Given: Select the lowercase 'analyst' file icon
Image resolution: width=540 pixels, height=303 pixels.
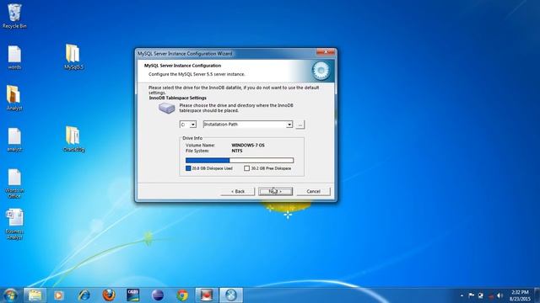Looking at the screenshot, I should coord(14,140).
